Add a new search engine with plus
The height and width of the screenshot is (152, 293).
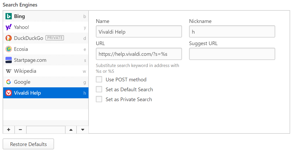coord(9,130)
